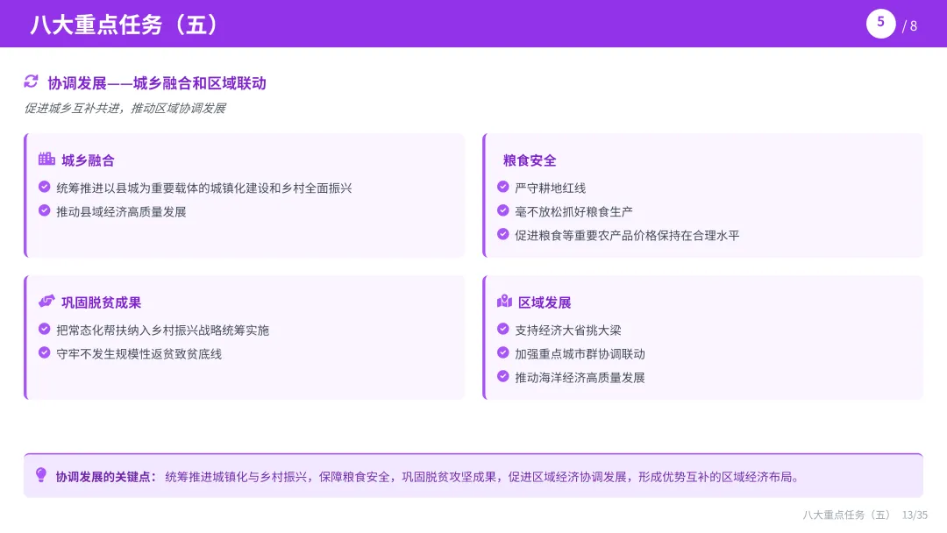The width and height of the screenshot is (947, 533).
Task: Click the map marker icon next to 区域发展
Action: tap(504, 302)
